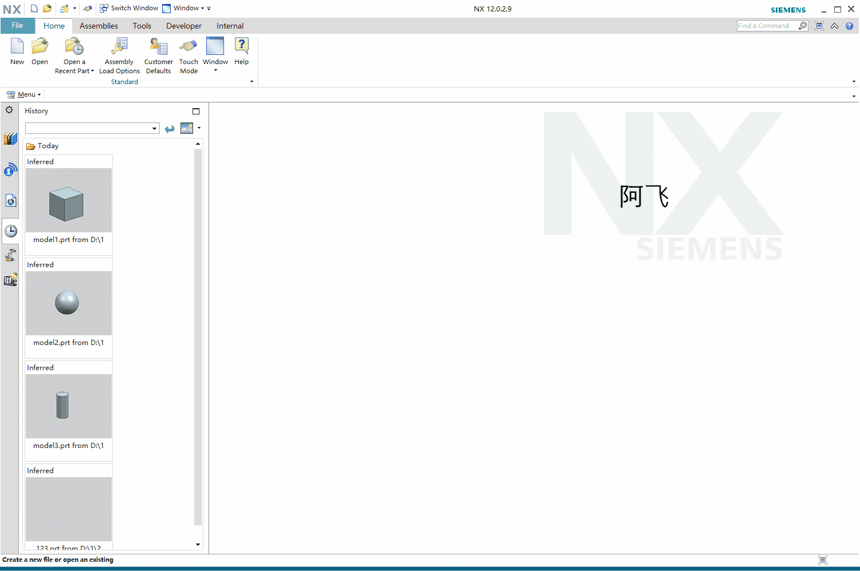
Task: Click the Open folder icon in the ribbon
Action: [40, 51]
